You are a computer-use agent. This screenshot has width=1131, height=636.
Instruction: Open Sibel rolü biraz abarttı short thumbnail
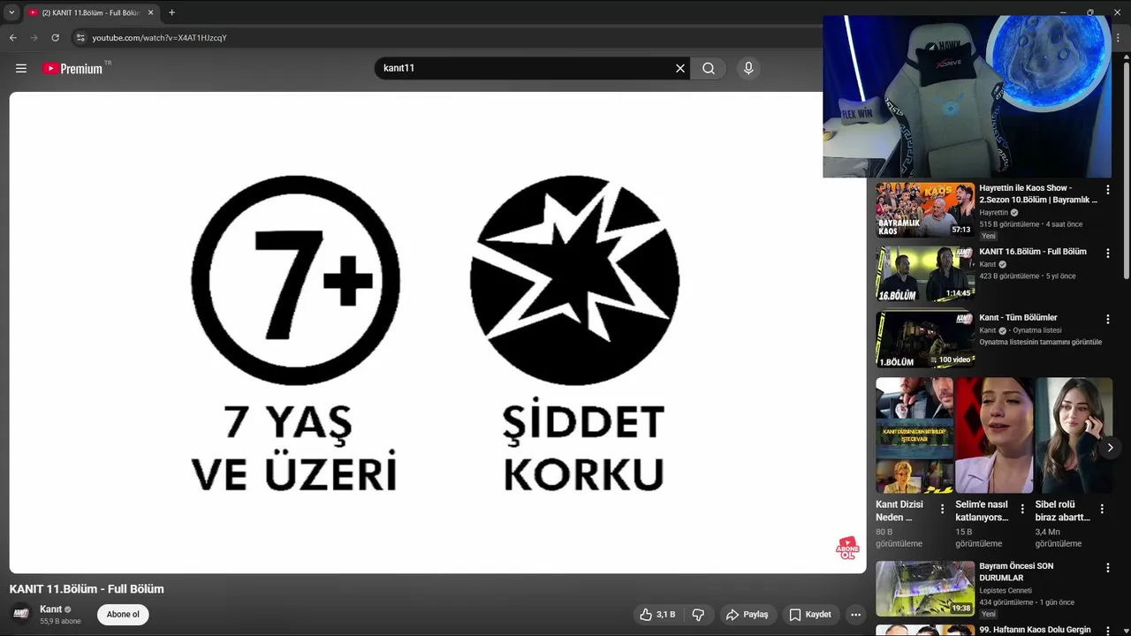(x=1074, y=435)
